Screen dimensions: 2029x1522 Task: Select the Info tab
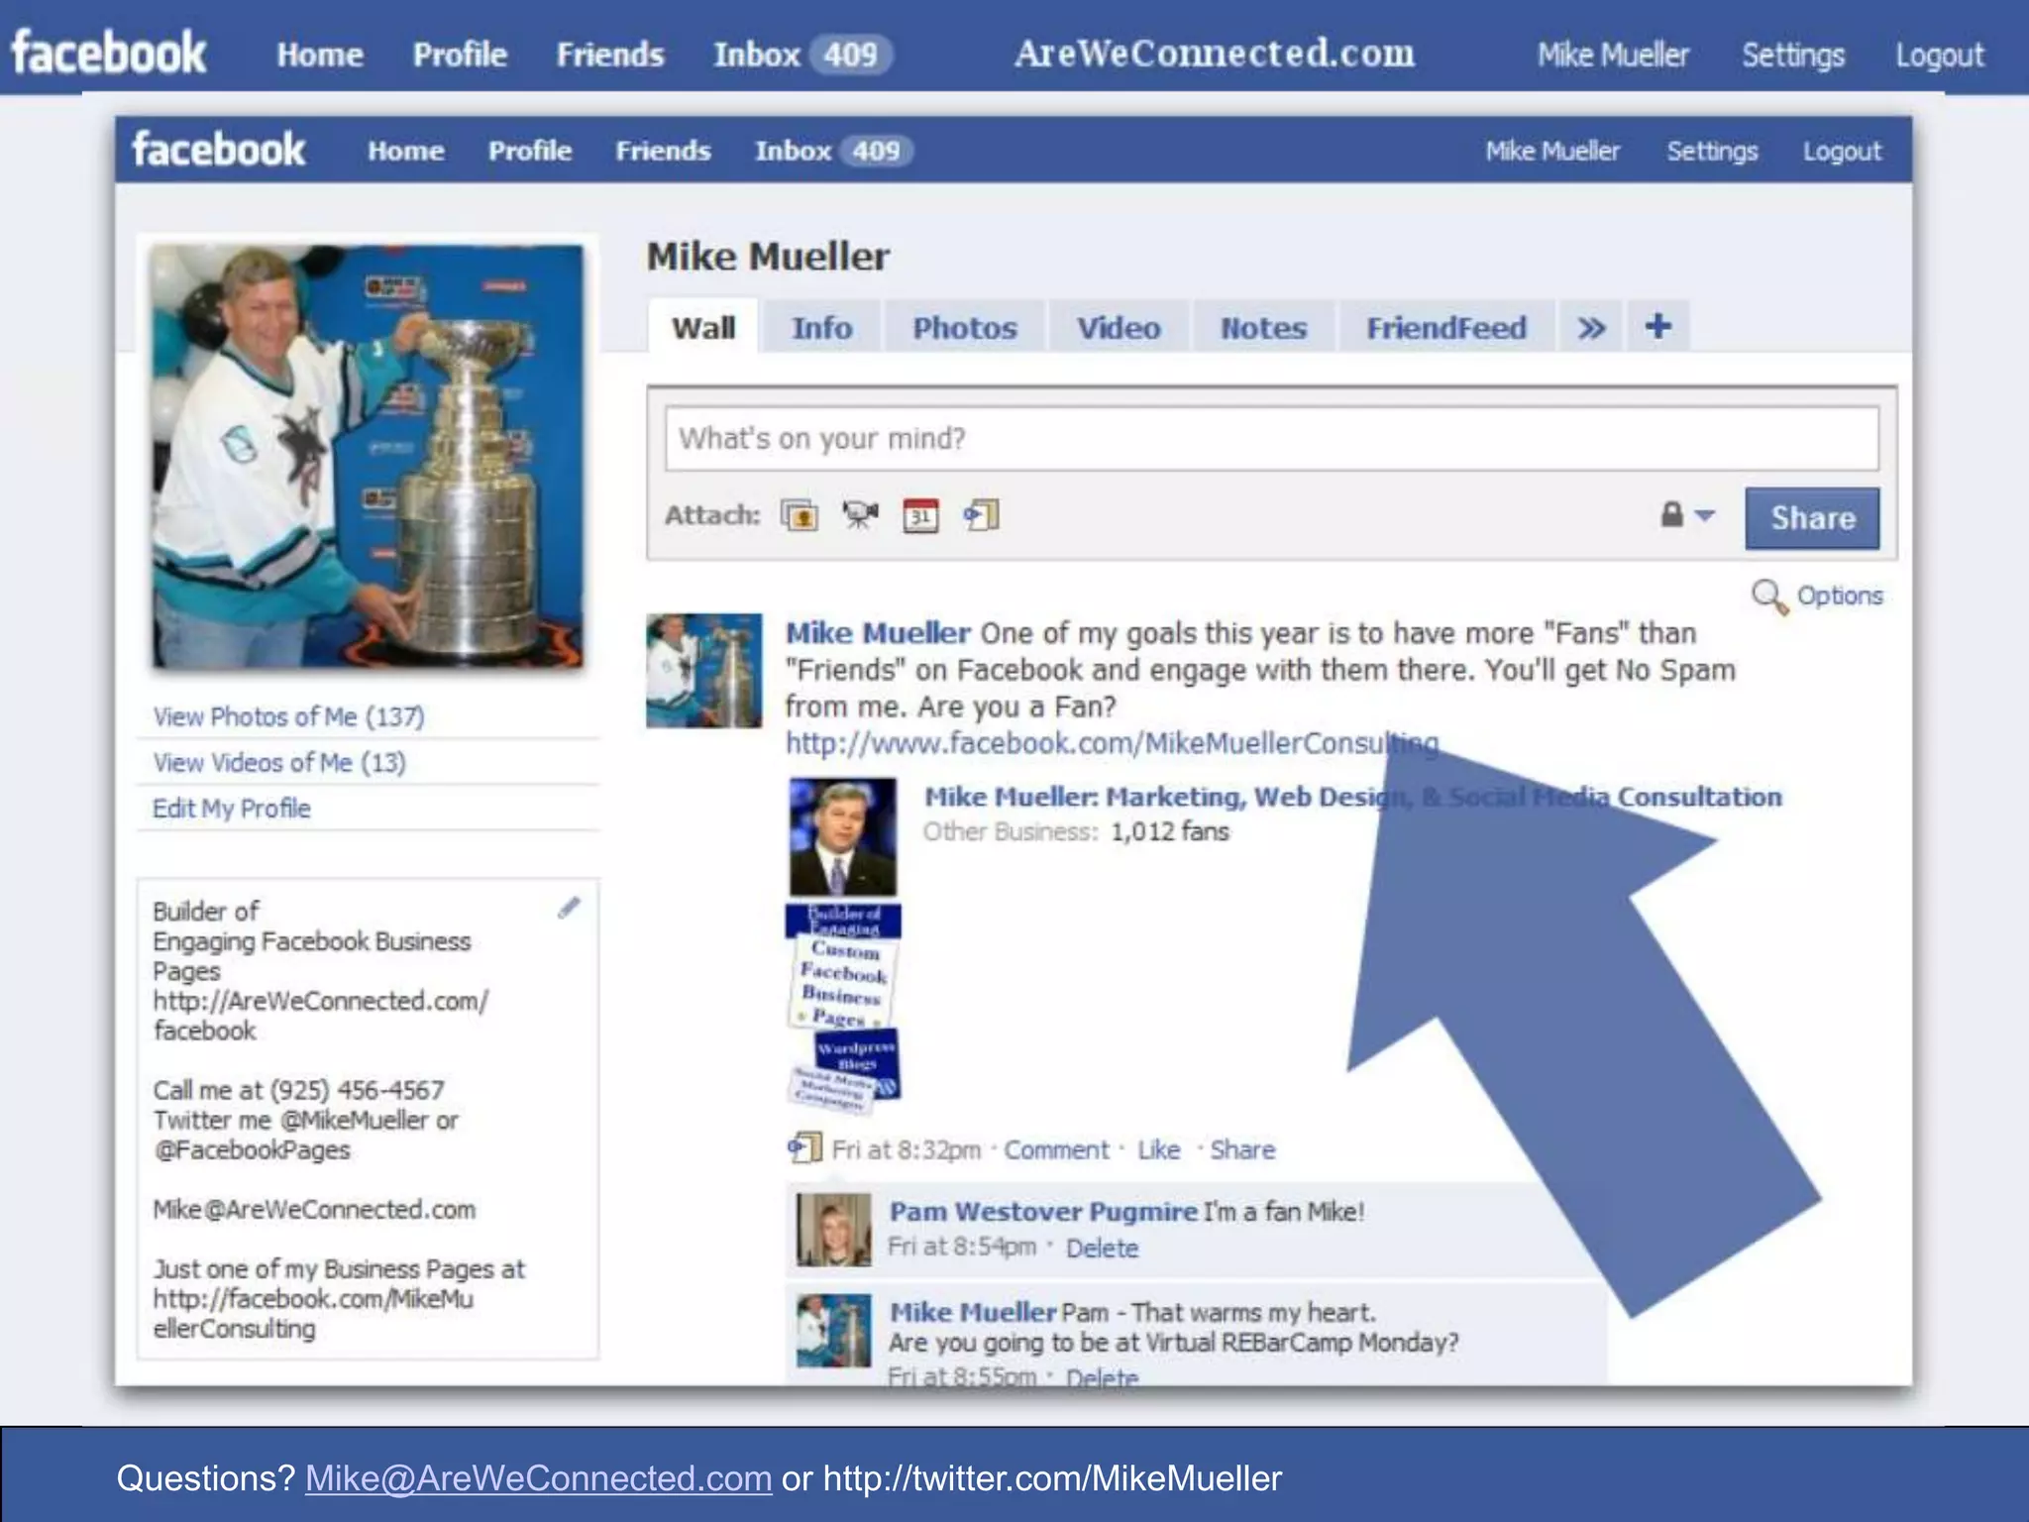(821, 328)
